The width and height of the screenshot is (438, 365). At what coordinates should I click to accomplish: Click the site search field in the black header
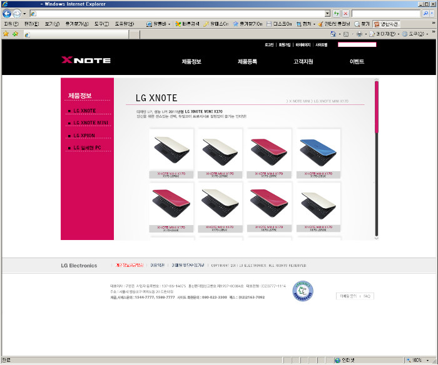pos(357,44)
